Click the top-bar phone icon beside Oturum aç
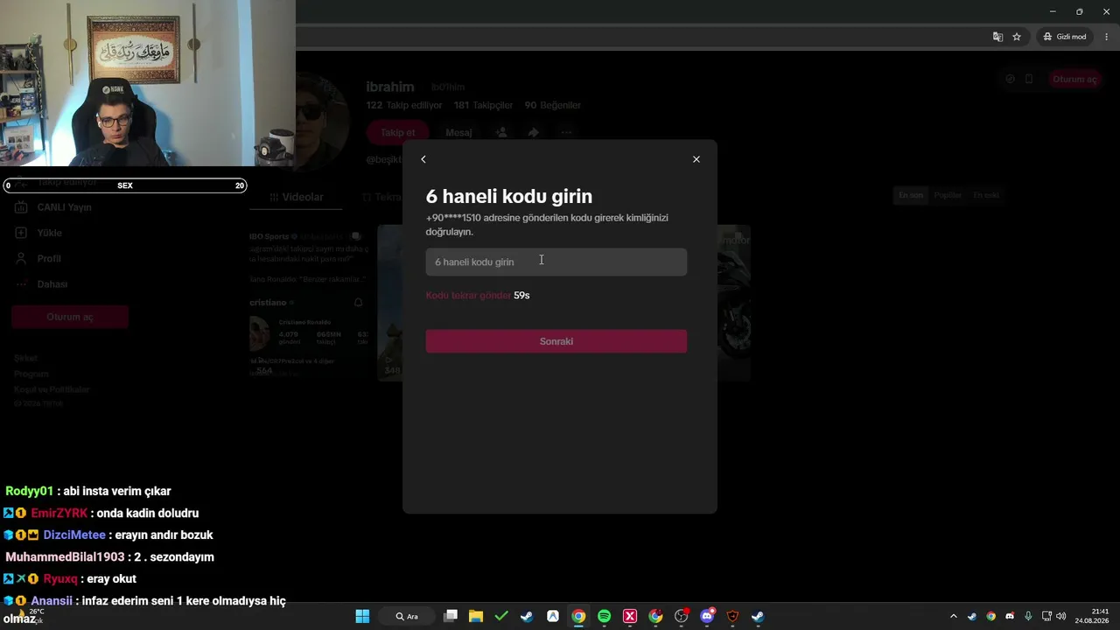 (x=1029, y=79)
